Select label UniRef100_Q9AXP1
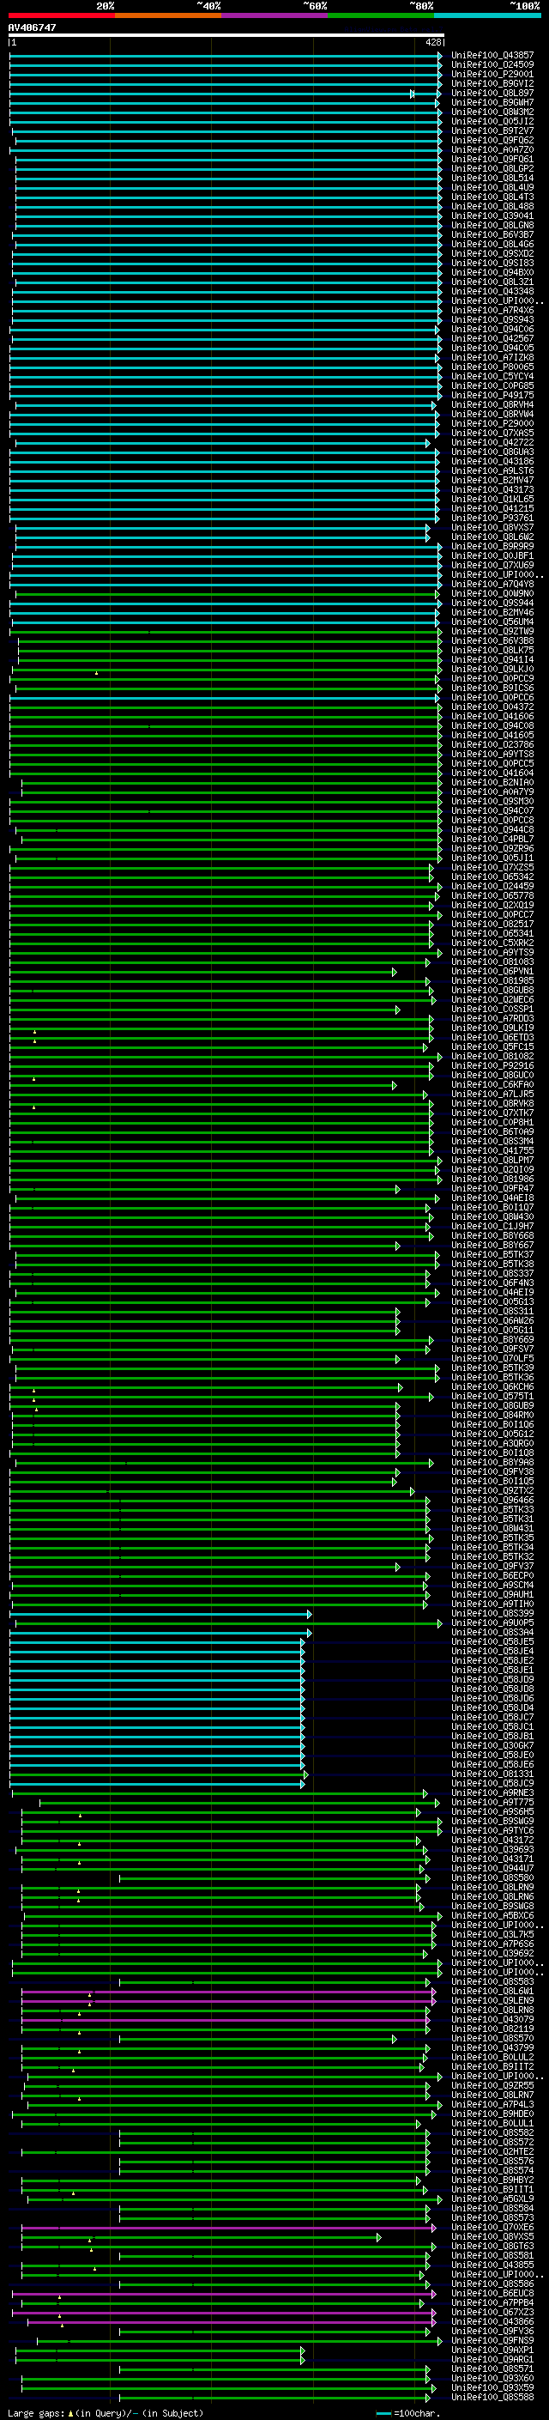The image size is (549, 2420). (x=492, y=2350)
